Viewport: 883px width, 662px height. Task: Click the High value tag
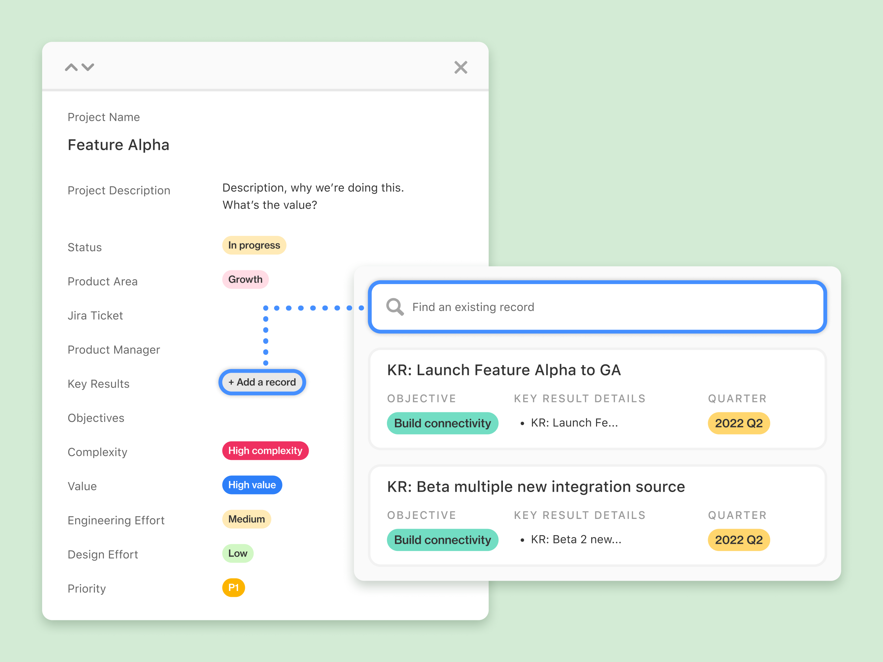[252, 485]
